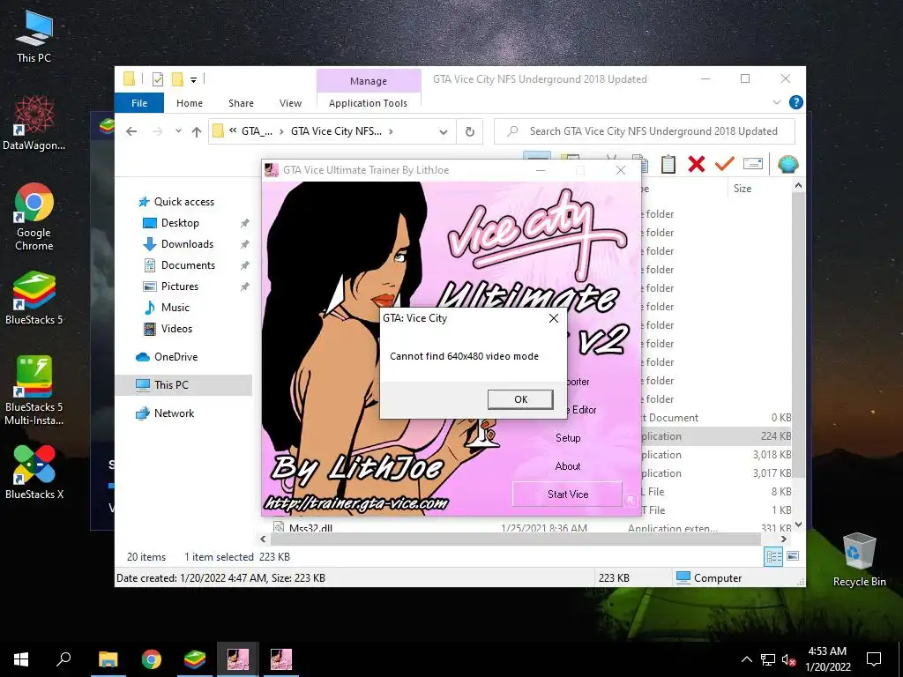
Task: Select Network in the navigation pane
Action: pyautogui.click(x=174, y=413)
